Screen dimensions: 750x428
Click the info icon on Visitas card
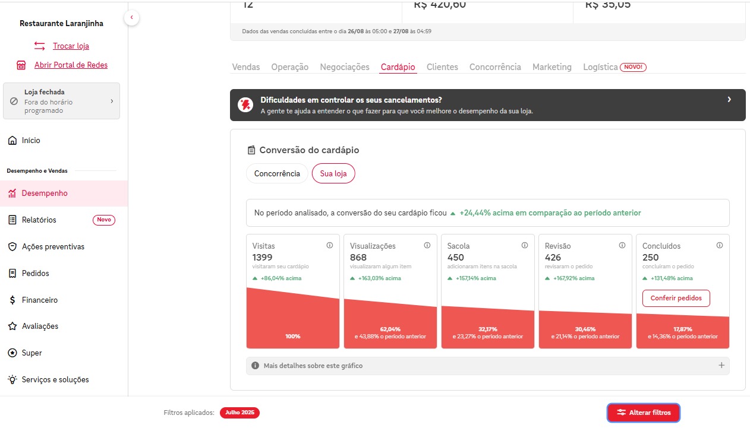point(330,245)
